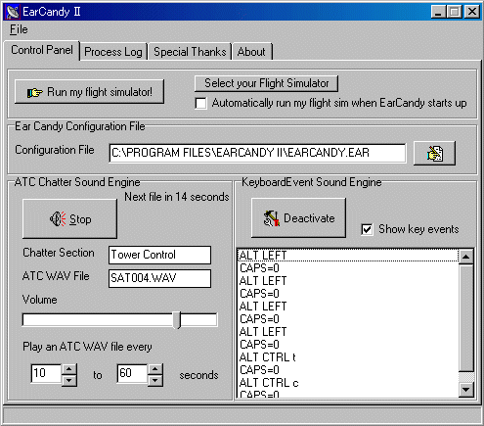Increase maximum seconds with up arrow
The image size is (484, 426).
click(x=155, y=369)
